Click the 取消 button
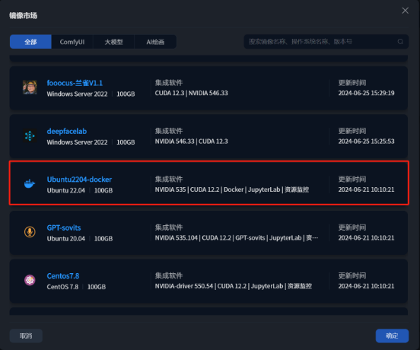 (26, 336)
